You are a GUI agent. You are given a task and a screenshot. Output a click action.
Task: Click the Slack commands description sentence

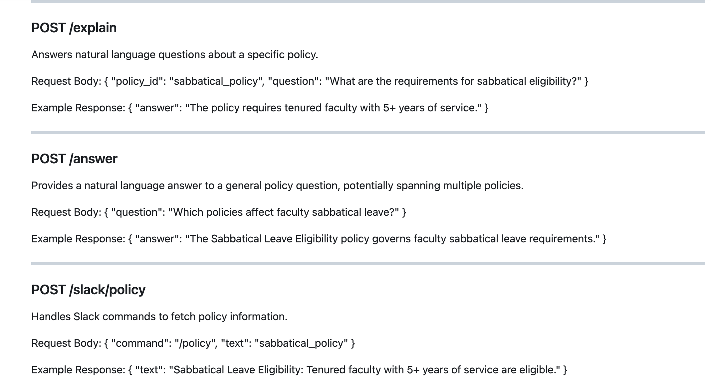pyautogui.click(x=159, y=317)
